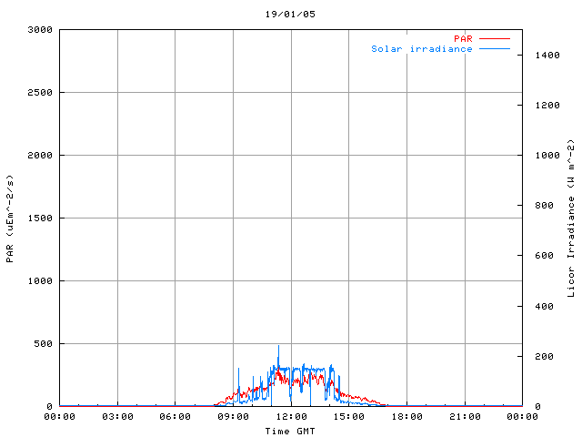Select the 09:00 time axis label
Image resolution: width=582 pixels, height=437 pixels.
(233, 417)
